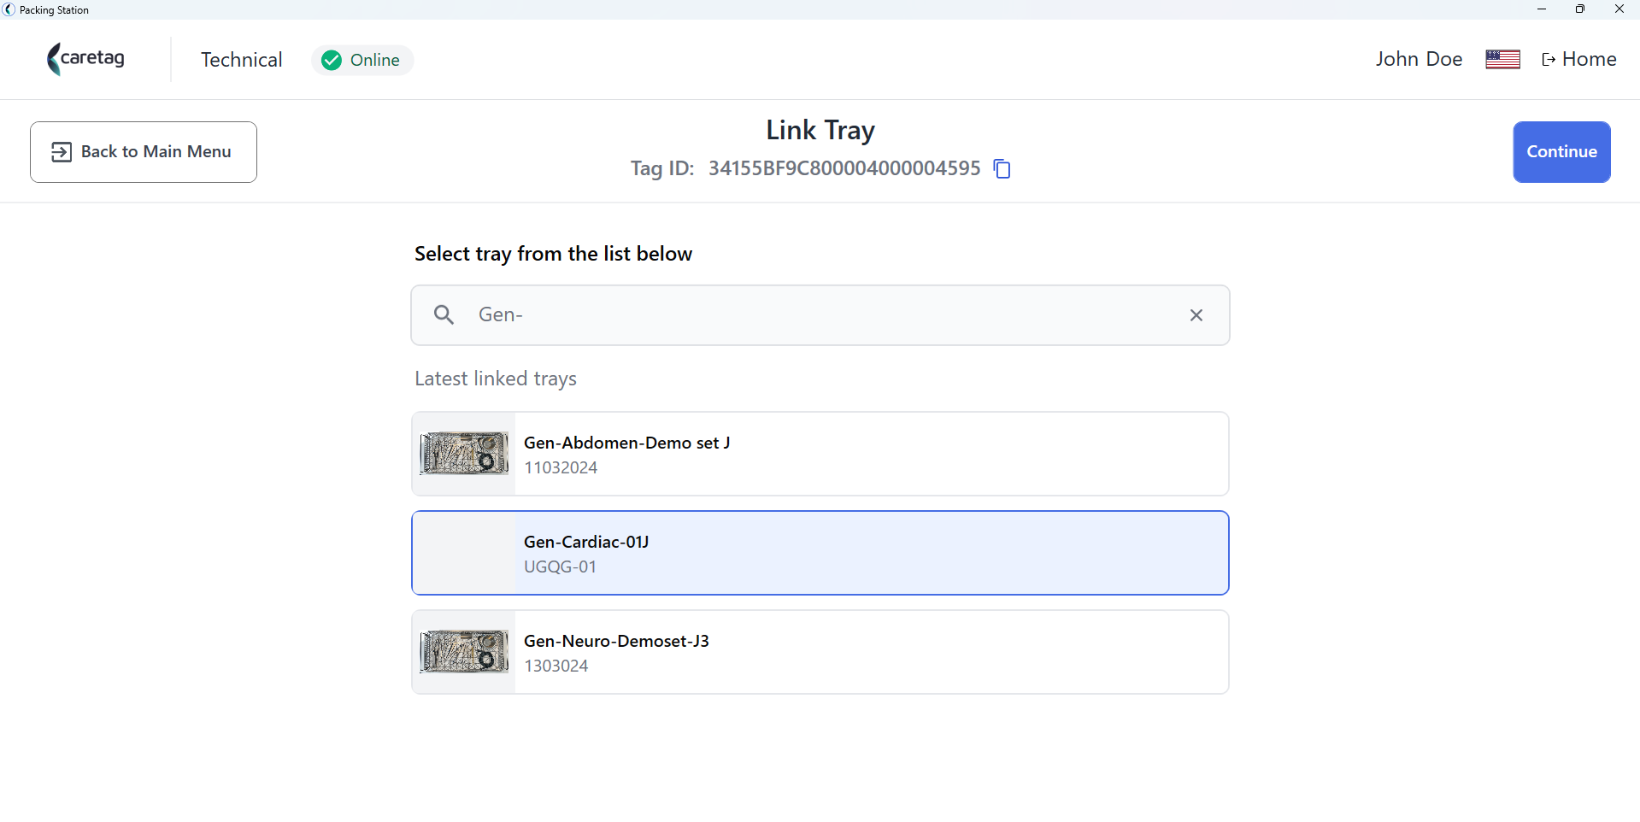Restore down the Packing Station window
The width and height of the screenshot is (1640, 822).
pyautogui.click(x=1580, y=9)
